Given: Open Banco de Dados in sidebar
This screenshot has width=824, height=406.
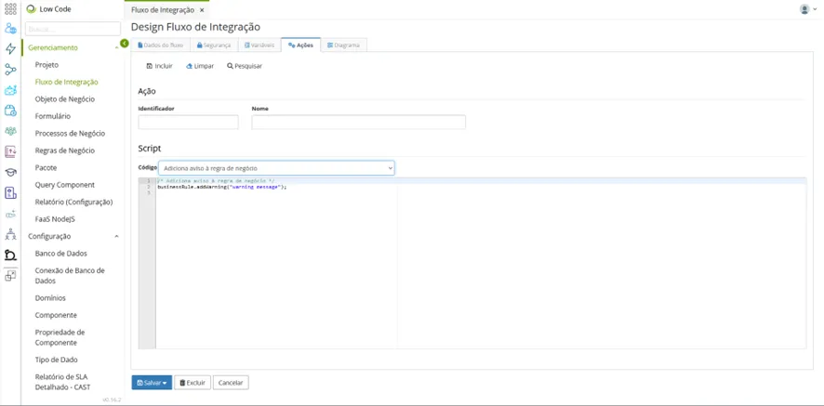Looking at the screenshot, I should [61, 253].
